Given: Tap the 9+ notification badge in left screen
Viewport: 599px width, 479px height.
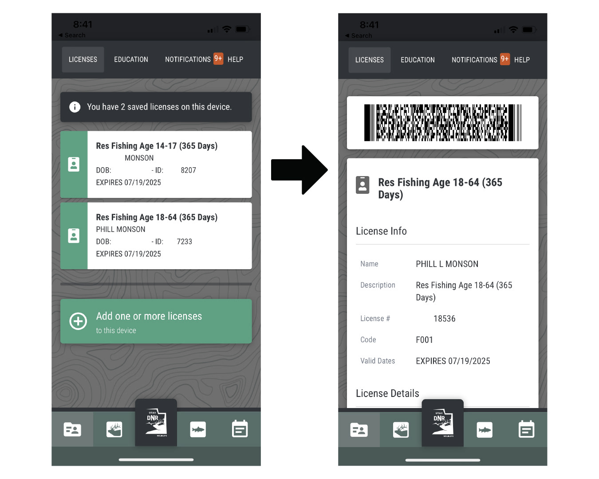Looking at the screenshot, I should pos(218,59).
